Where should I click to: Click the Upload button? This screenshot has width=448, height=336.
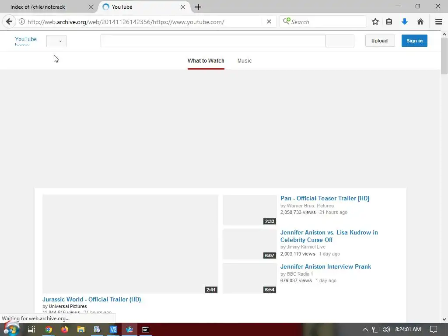(x=380, y=41)
